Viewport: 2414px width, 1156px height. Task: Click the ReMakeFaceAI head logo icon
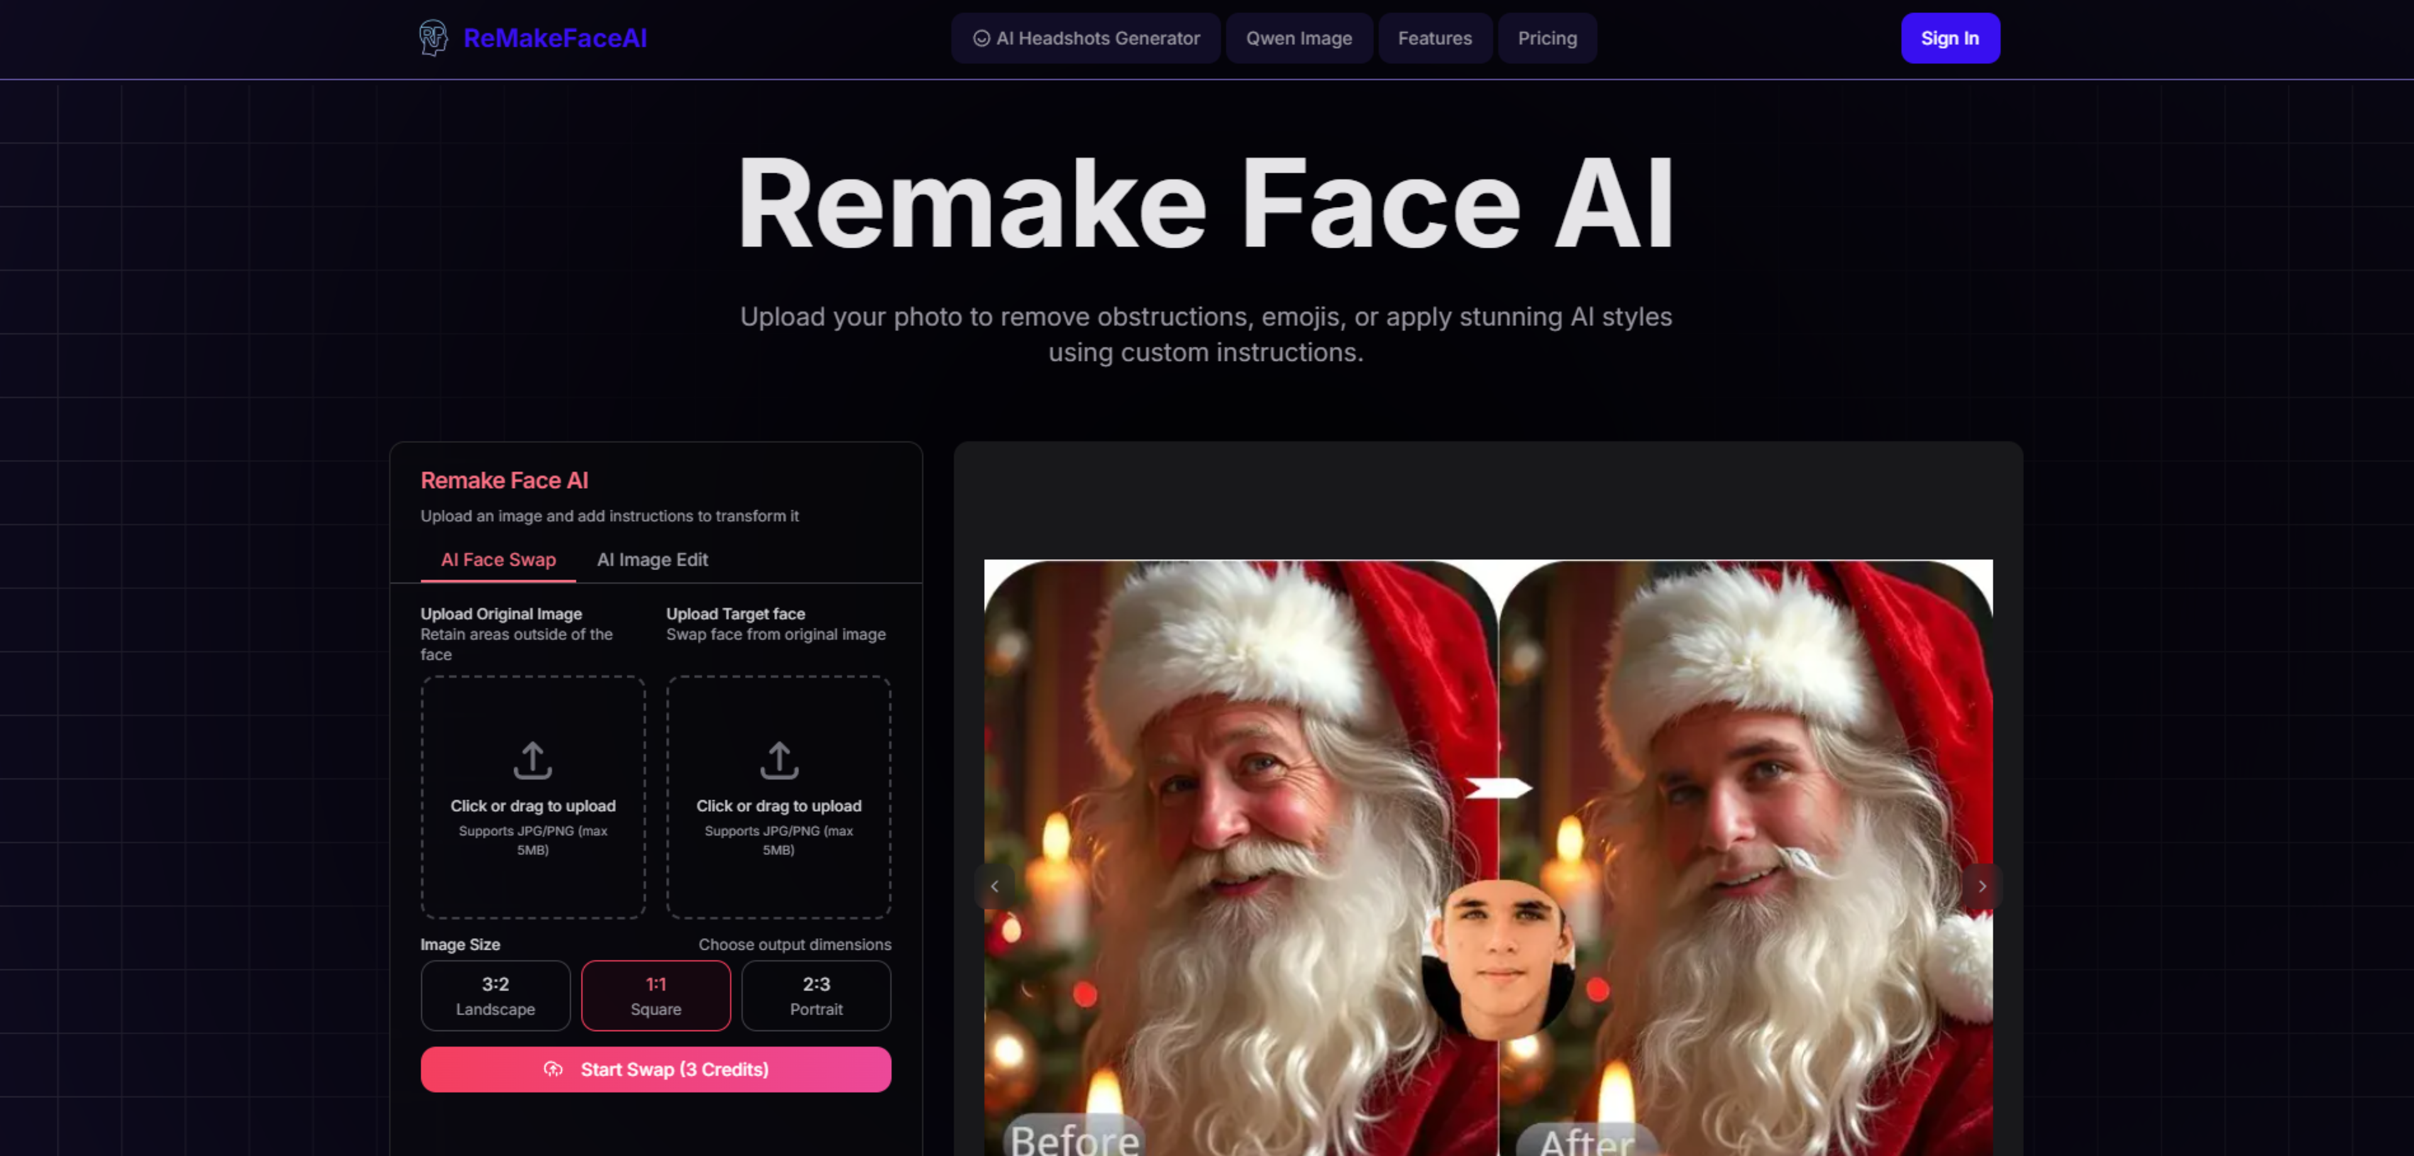click(433, 38)
